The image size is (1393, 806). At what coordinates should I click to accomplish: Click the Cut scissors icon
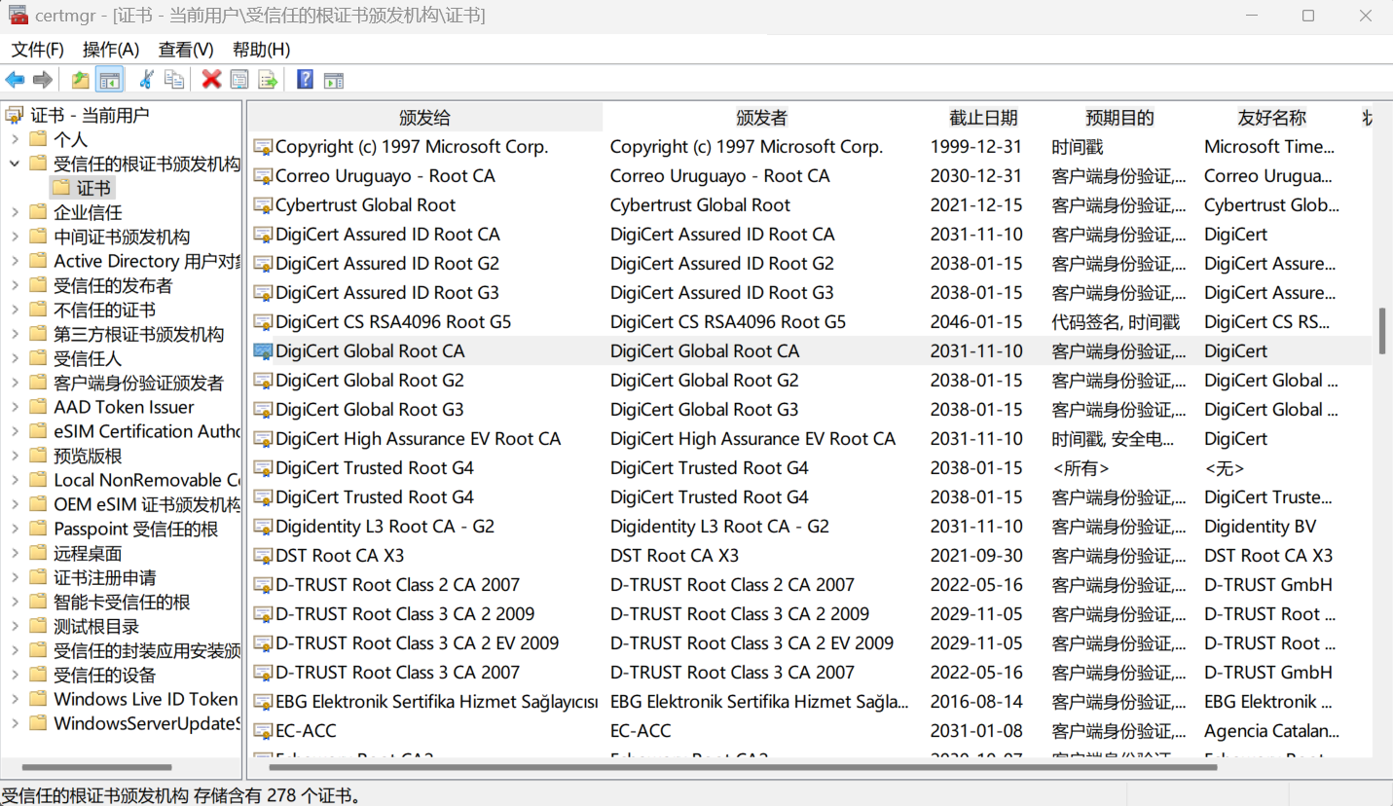coord(147,80)
